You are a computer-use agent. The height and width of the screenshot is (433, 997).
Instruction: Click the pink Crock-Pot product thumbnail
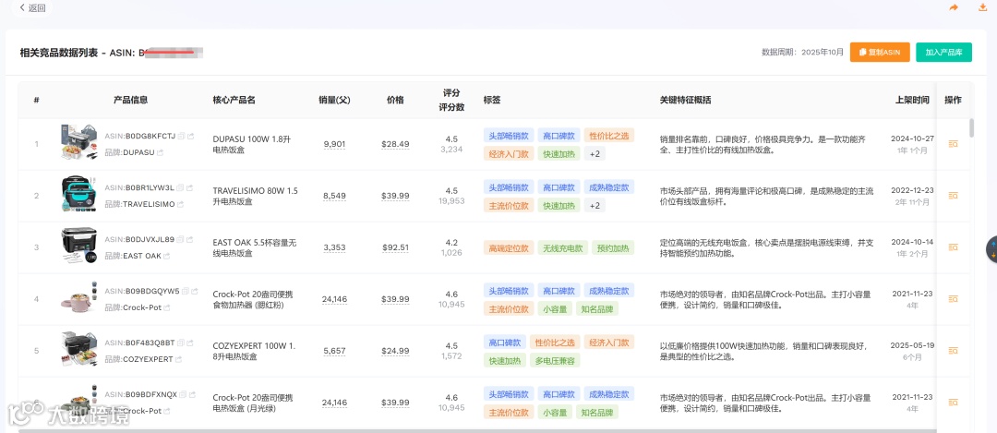[x=78, y=297]
